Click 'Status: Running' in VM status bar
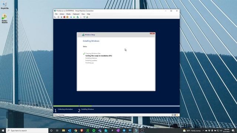Screen dimensions: 237x133 [x=59, y=115]
